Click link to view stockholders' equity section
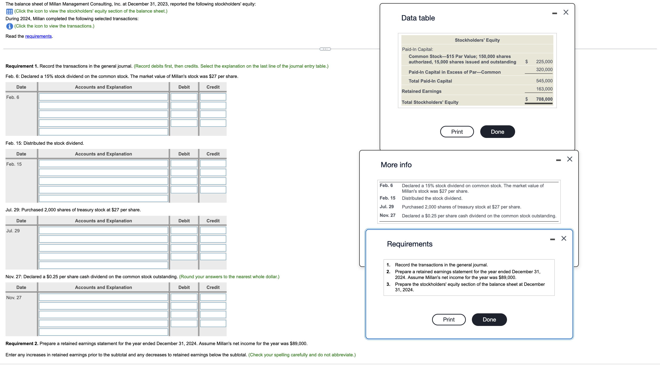Image resolution: width=660 pixels, height=365 pixels. point(91,11)
